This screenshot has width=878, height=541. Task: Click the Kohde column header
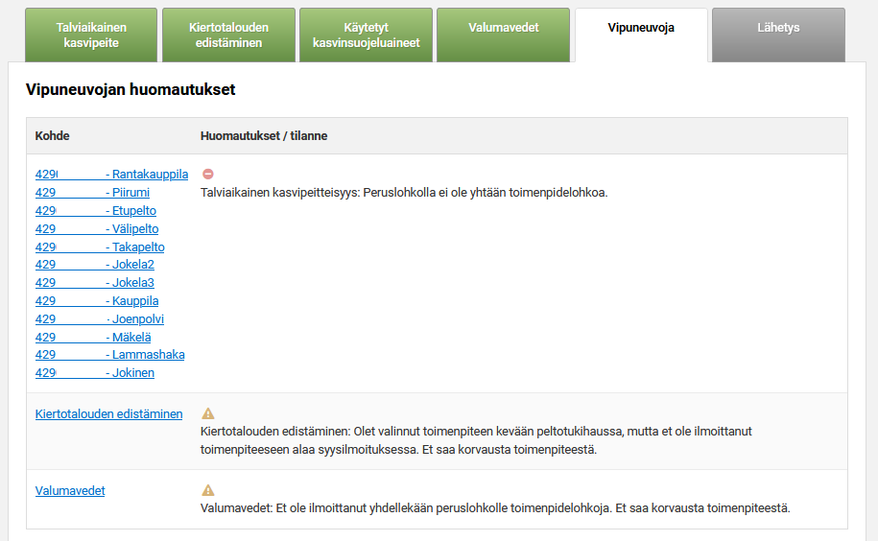53,136
